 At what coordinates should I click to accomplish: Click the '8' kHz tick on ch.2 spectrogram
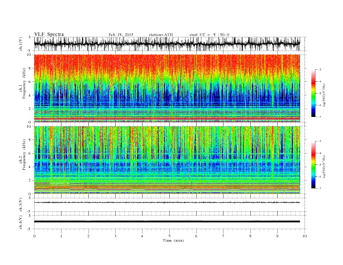pyautogui.click(x=30, y=140)
